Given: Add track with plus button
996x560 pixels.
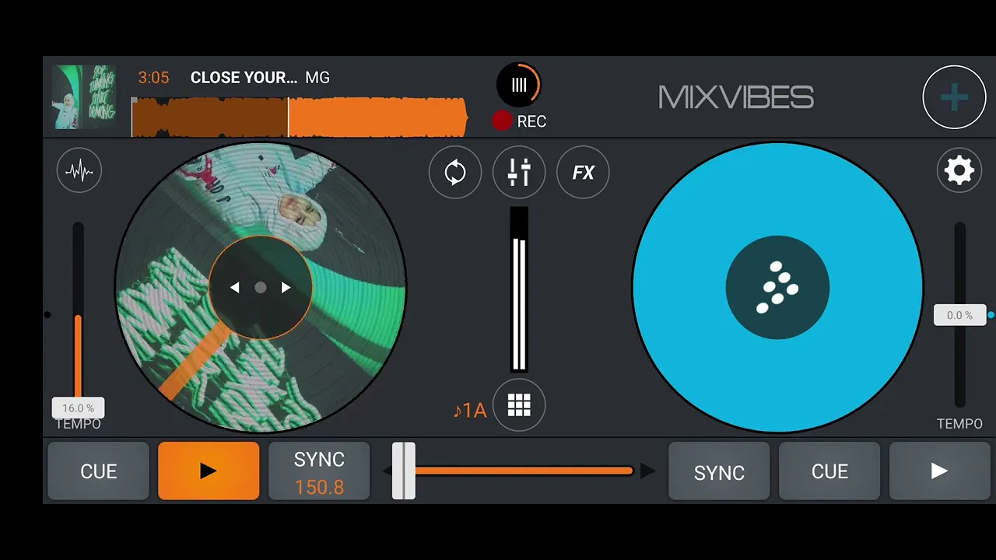Looking at the screenshot, I should [954, 97].
